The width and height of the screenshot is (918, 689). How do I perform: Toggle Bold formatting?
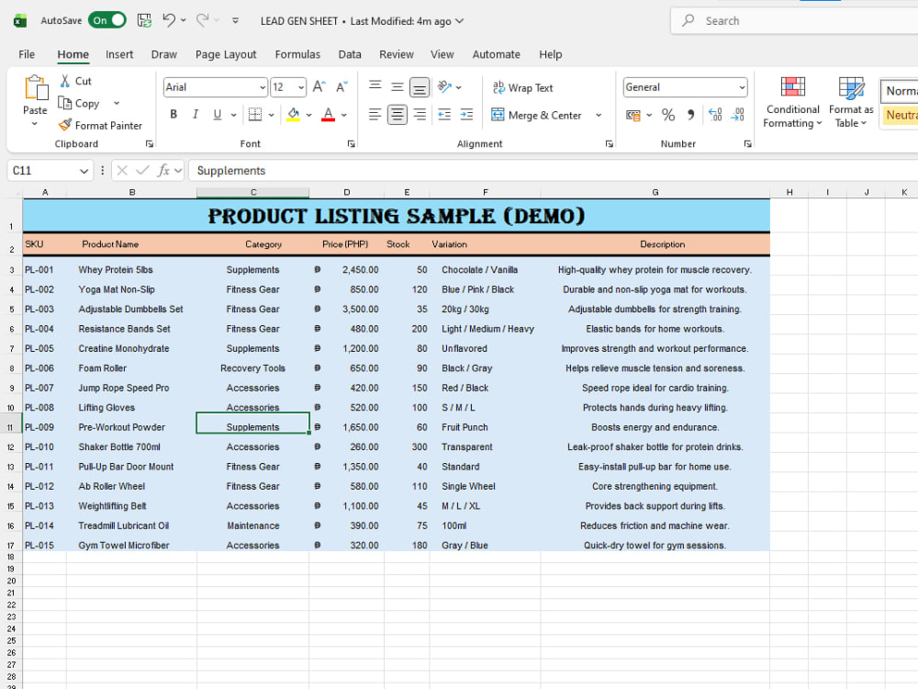coord(174,115)
